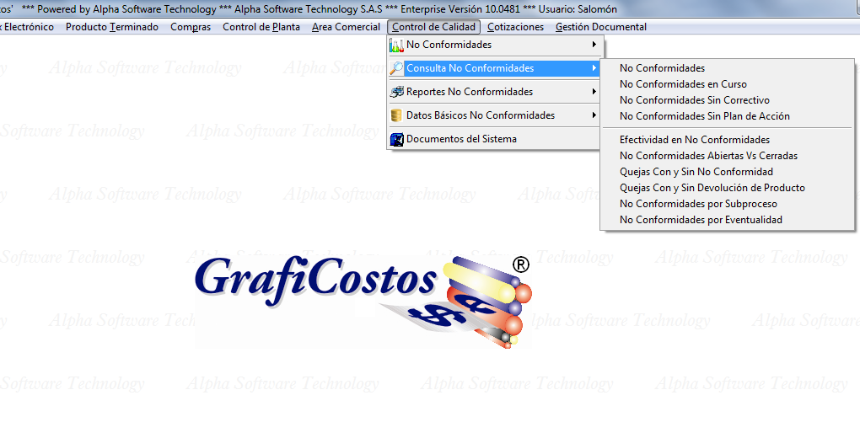Open the Area Comercial menu
Viewport: 860px width, 422px height.
(346, 27)
